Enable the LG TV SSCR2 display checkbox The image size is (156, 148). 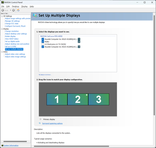pos(43,44)
